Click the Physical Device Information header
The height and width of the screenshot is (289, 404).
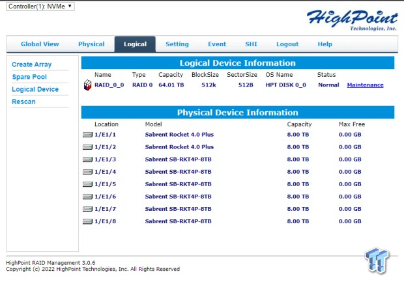coord(238,113)
